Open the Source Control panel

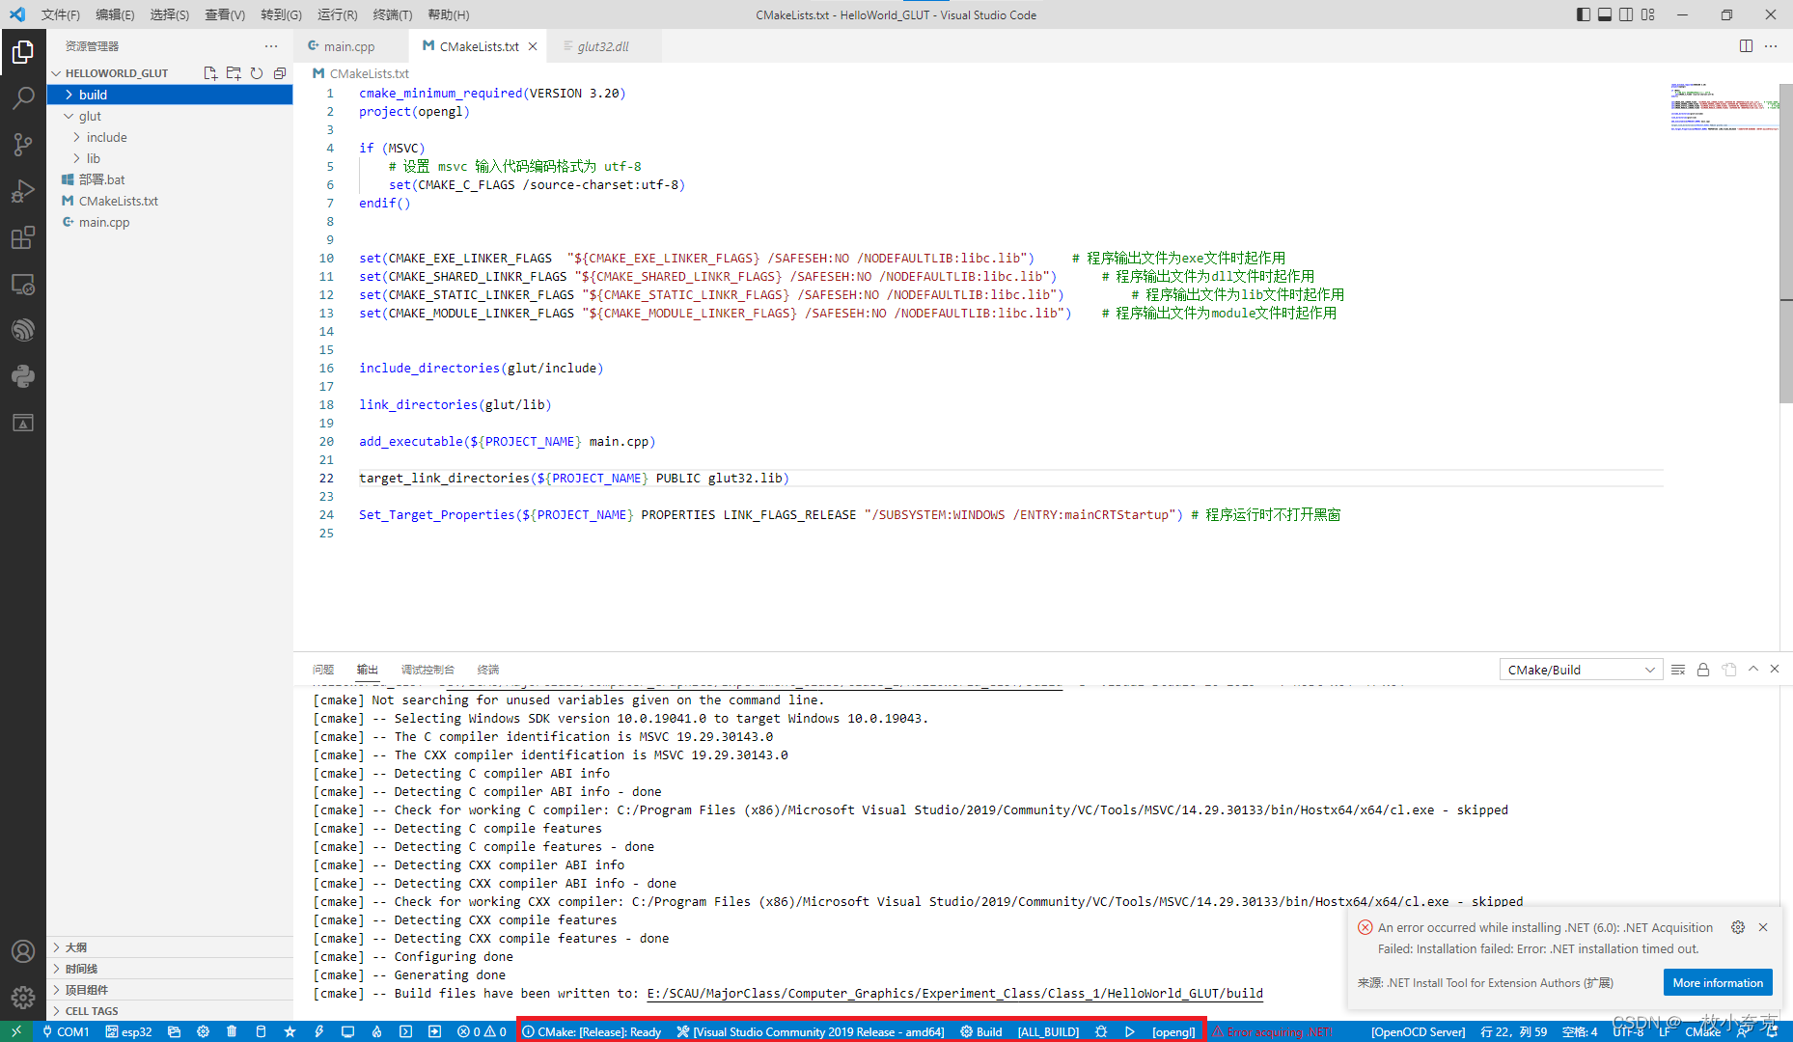pos(23,144)
